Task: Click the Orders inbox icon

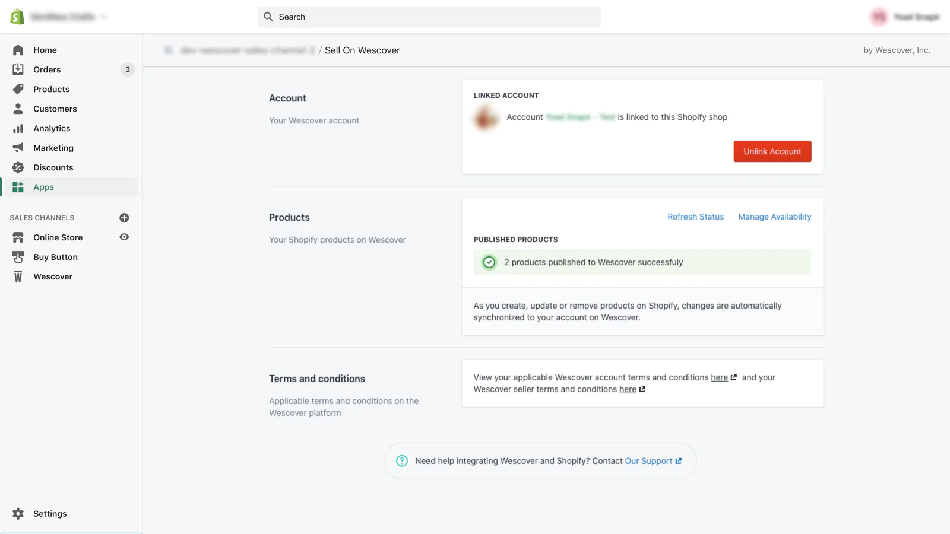Action: (18, 69)
